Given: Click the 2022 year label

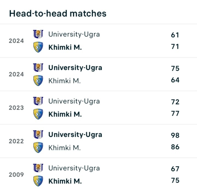Looking at the screenshot, I should click(x=16, y=141).
